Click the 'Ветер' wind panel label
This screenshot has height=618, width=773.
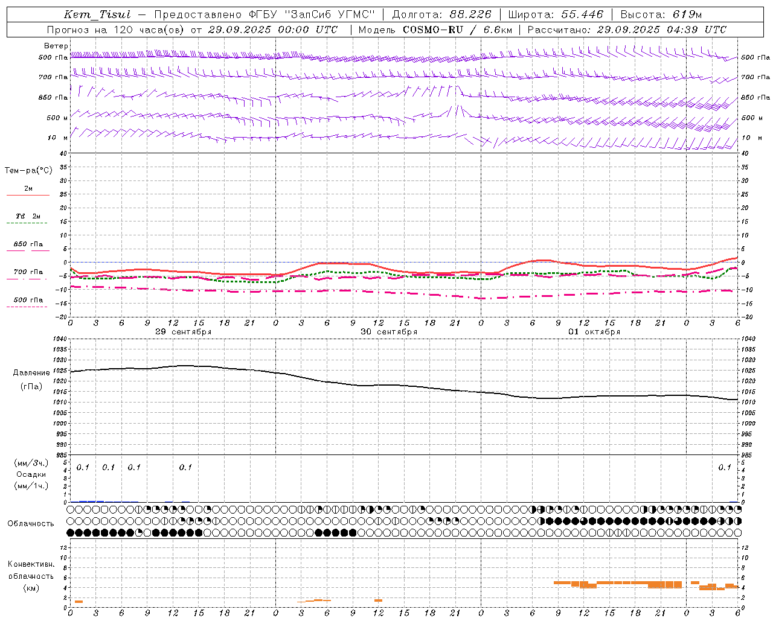[x=56, y=46]
